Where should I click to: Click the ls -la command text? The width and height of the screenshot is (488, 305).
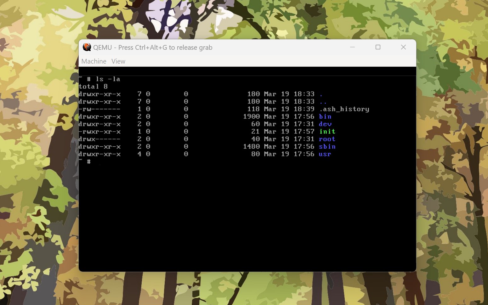tap(109, 79)
